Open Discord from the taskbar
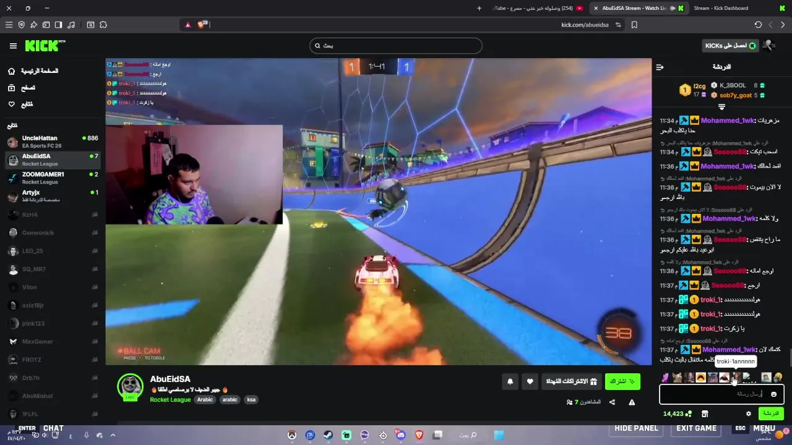The image size is (792, 445). click(401, 435)
